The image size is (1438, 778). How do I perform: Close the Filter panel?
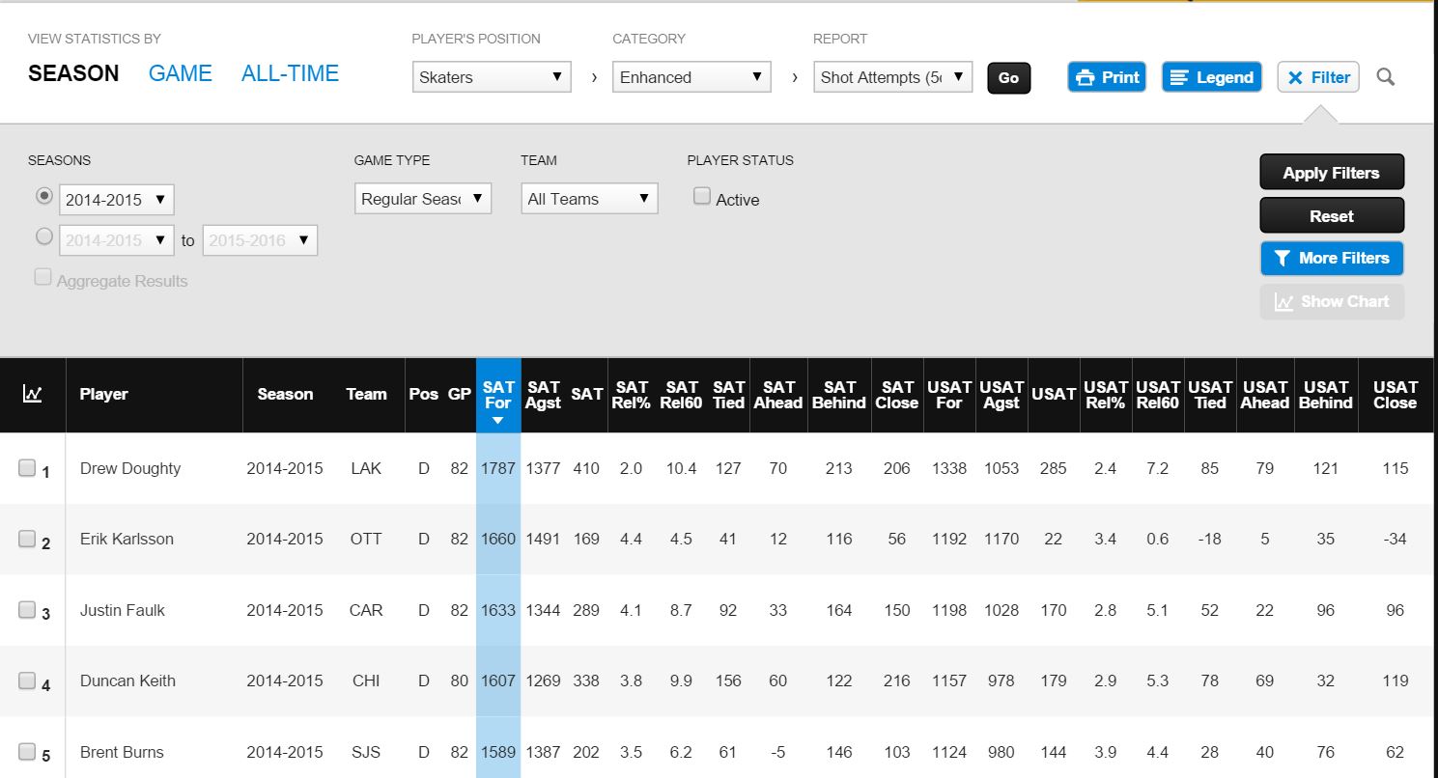[1318, 77]
